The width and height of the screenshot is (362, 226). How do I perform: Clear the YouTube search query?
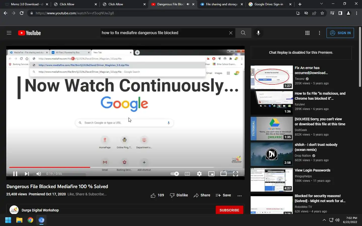[231, 33]
